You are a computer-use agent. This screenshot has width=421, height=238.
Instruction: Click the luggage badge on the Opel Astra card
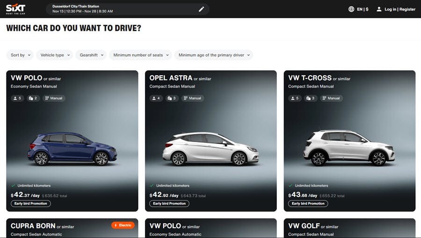[171, 98]
